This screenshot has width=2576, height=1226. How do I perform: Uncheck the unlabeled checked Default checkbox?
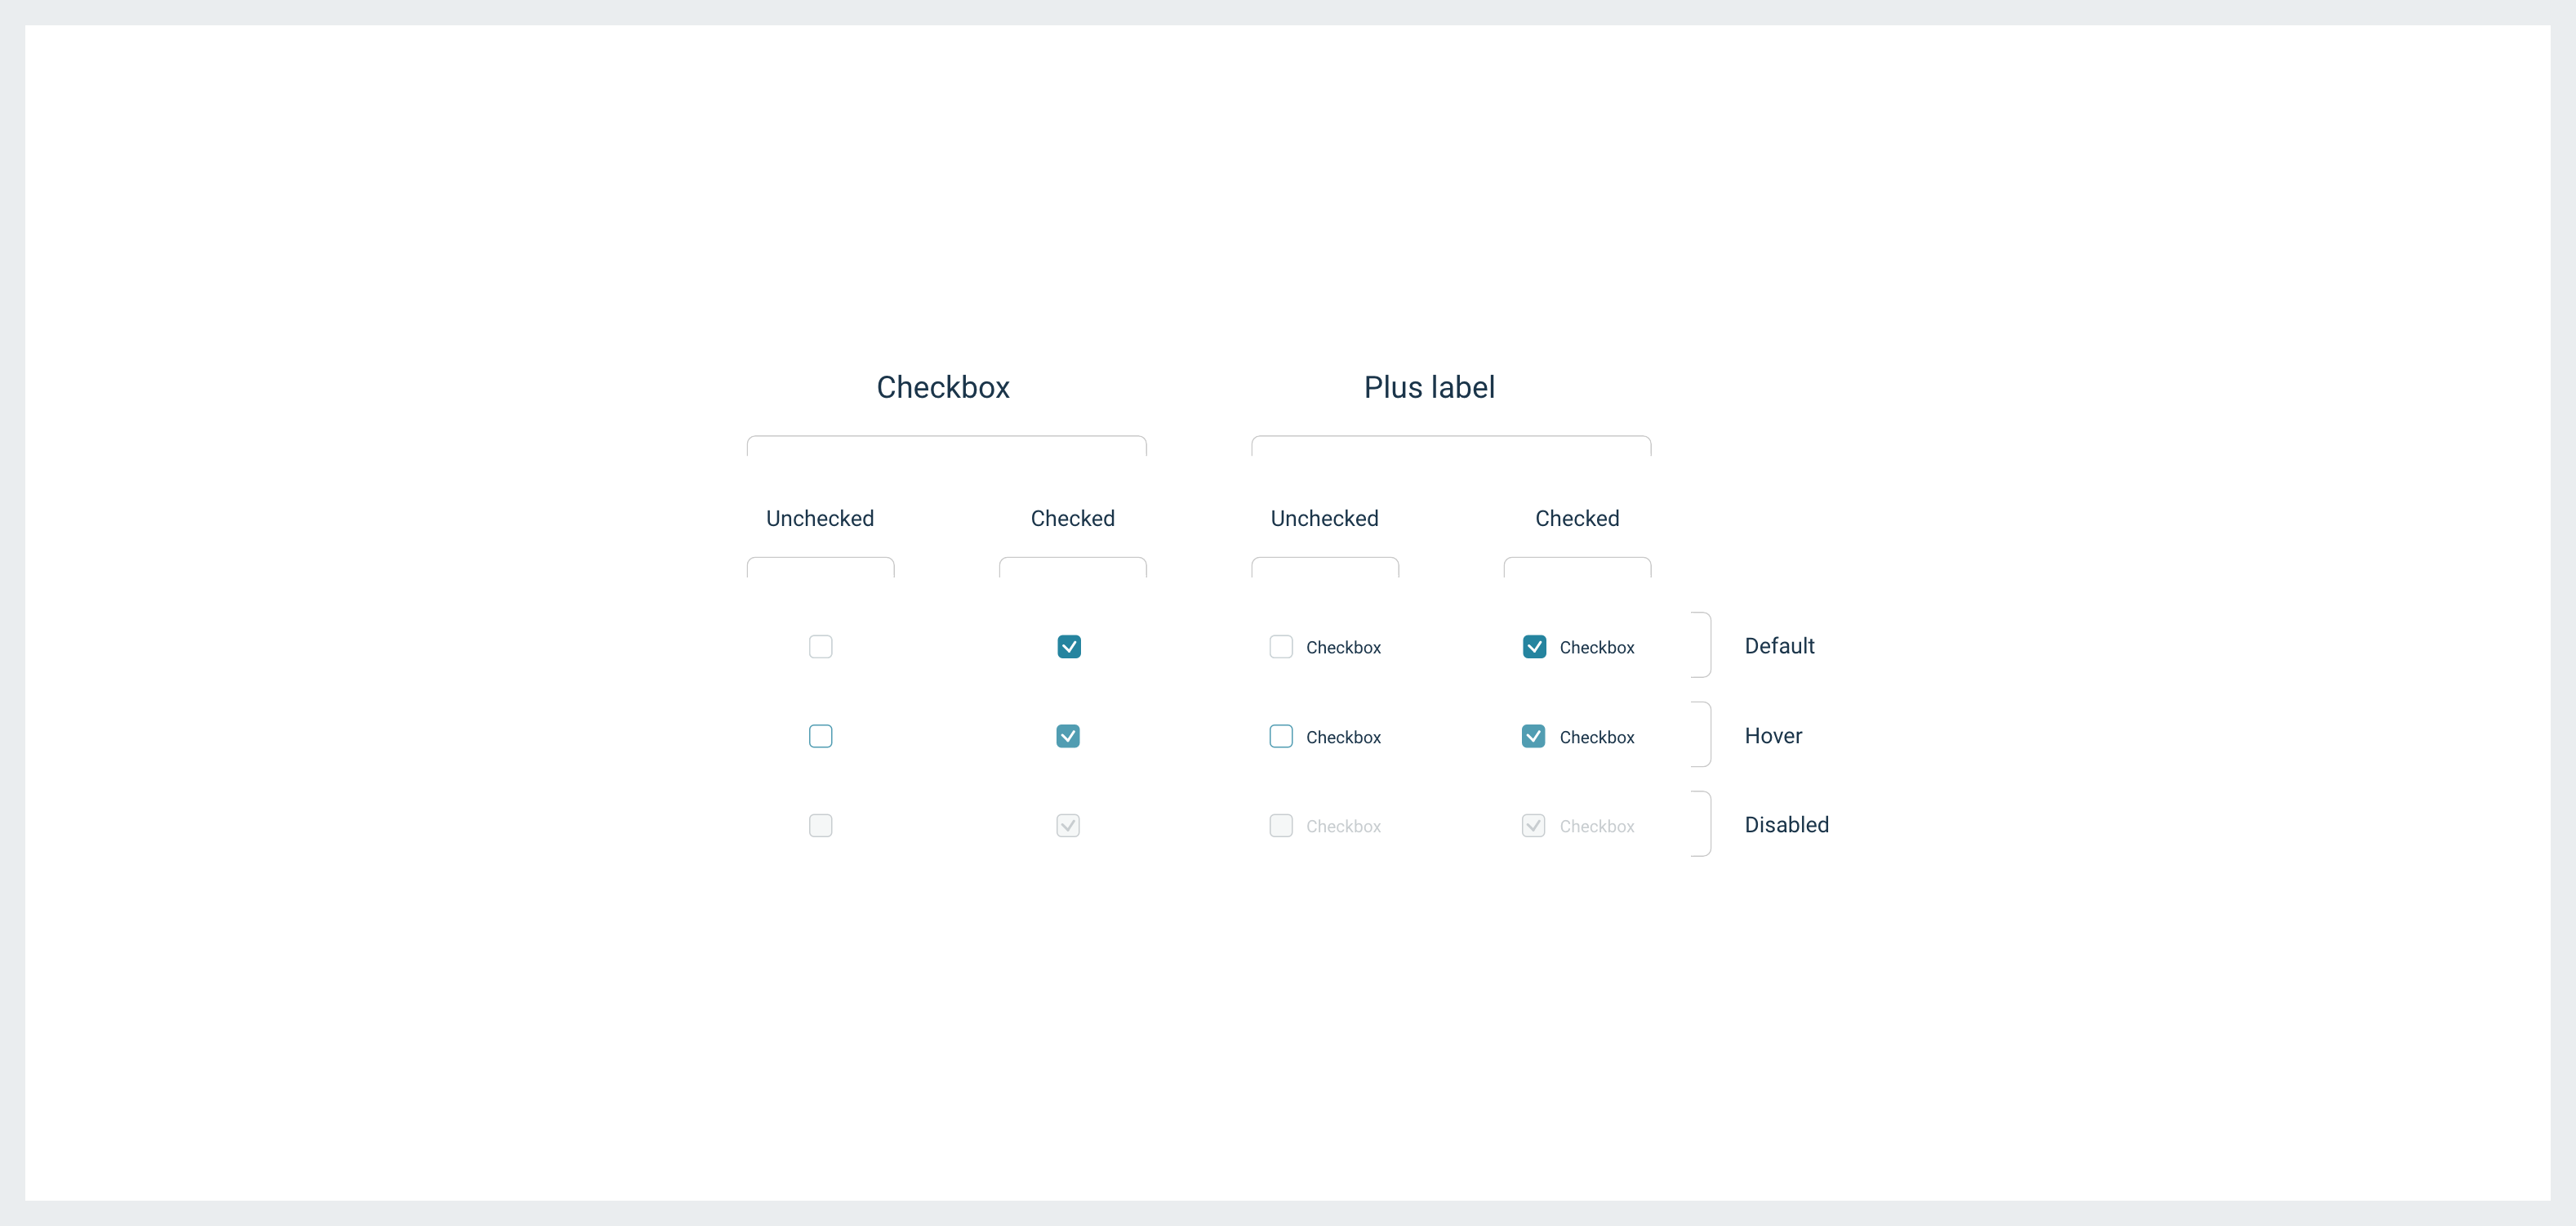click(x=1068, y=647)
